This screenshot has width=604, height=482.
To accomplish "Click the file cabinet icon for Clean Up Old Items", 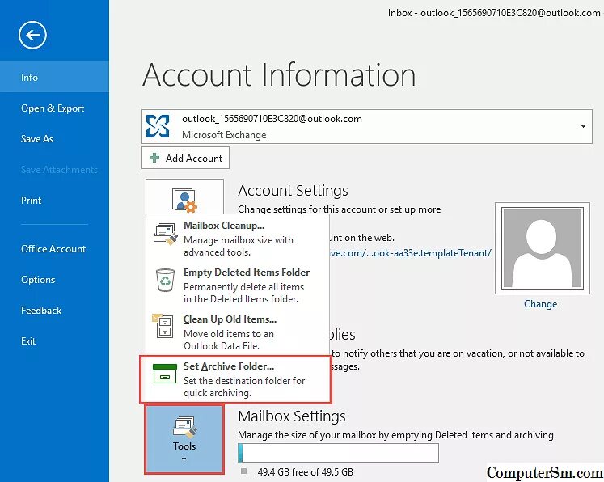I will [x=163, y=326].
